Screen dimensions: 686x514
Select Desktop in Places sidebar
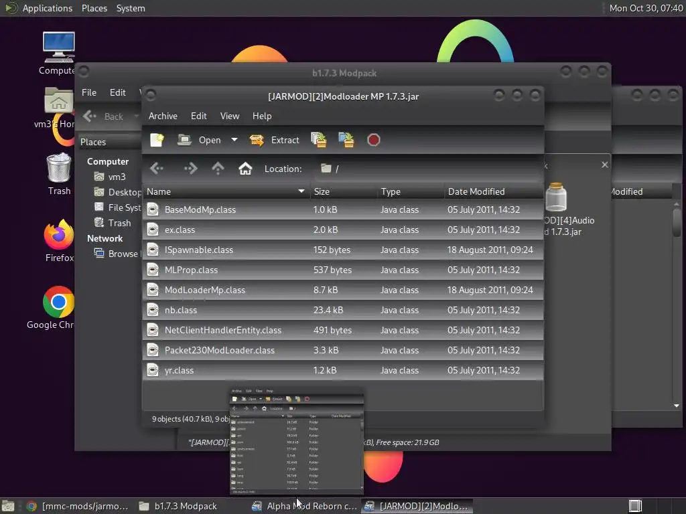117,192
